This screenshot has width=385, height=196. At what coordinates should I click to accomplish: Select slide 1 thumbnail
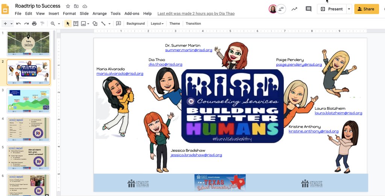coord(29,43)
